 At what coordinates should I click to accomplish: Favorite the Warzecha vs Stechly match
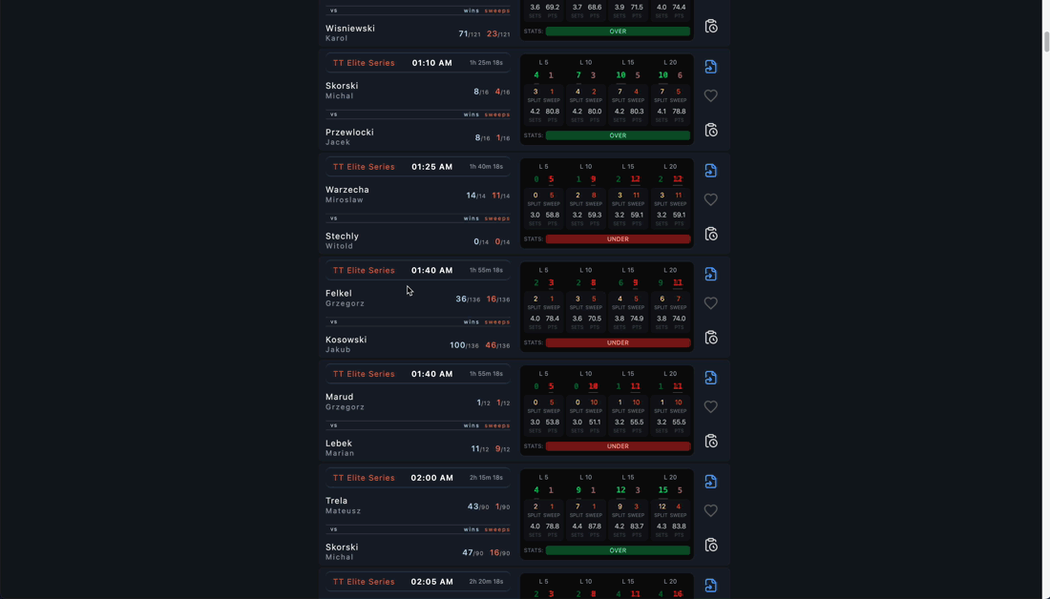(711, 199)
